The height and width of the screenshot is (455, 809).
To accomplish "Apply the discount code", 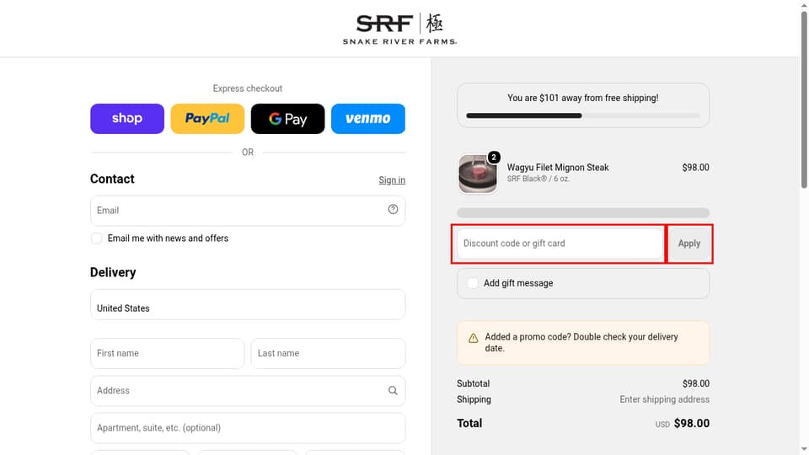I will (689, 244).
